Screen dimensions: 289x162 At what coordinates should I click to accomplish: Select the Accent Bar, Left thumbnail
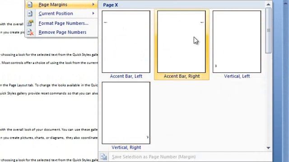(126, 42)
